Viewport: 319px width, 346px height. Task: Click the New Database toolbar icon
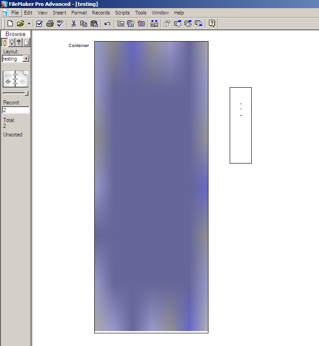click(x=10, y=23)
